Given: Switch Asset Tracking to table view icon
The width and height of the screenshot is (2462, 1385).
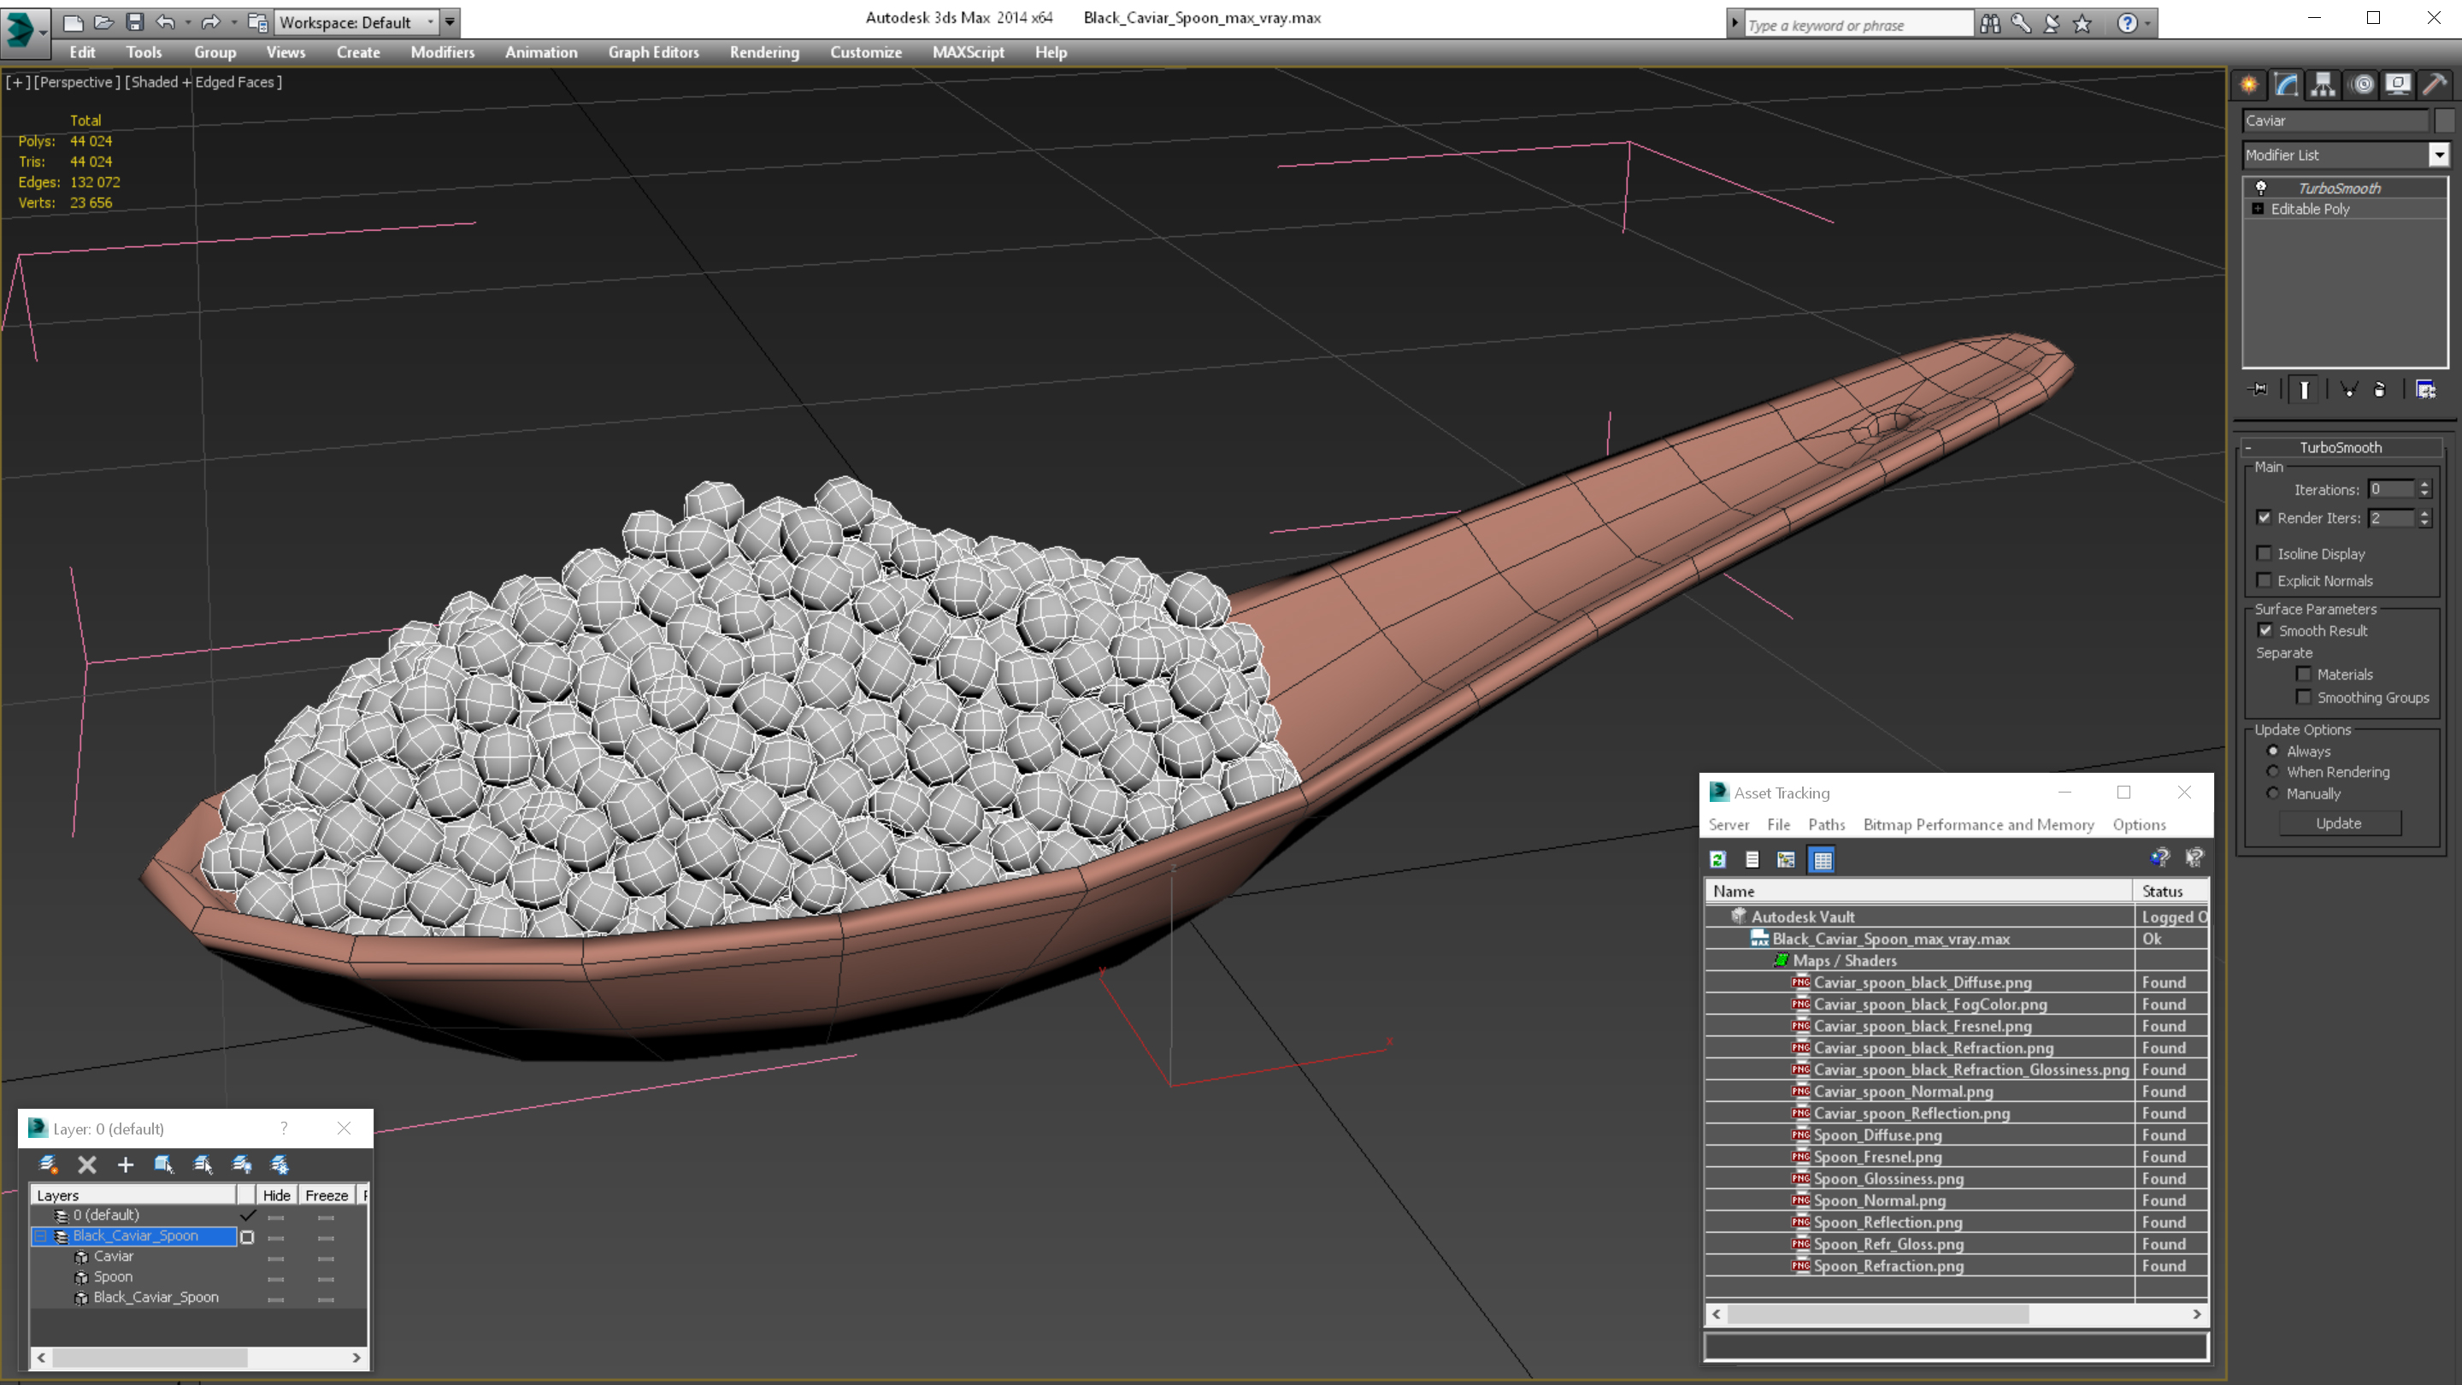Looking at the screenshot, I should click(x=1822, y=859).
